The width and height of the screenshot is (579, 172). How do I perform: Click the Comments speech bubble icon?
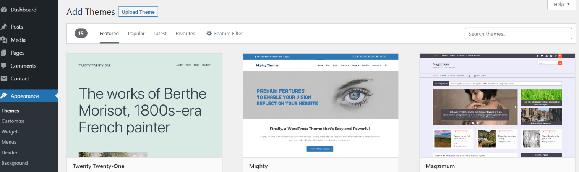[x=4, y=66]
